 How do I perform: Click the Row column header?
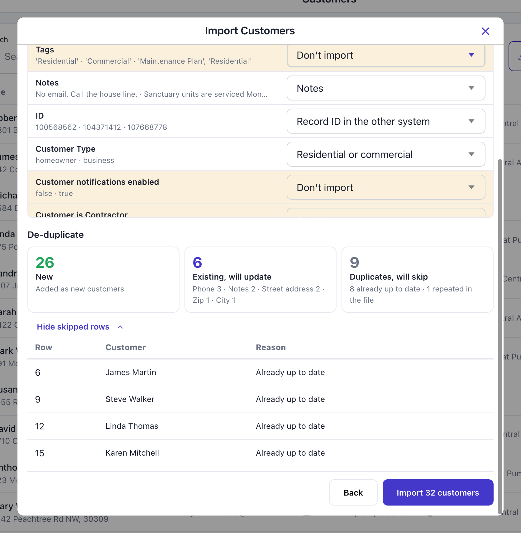(44, 347)
